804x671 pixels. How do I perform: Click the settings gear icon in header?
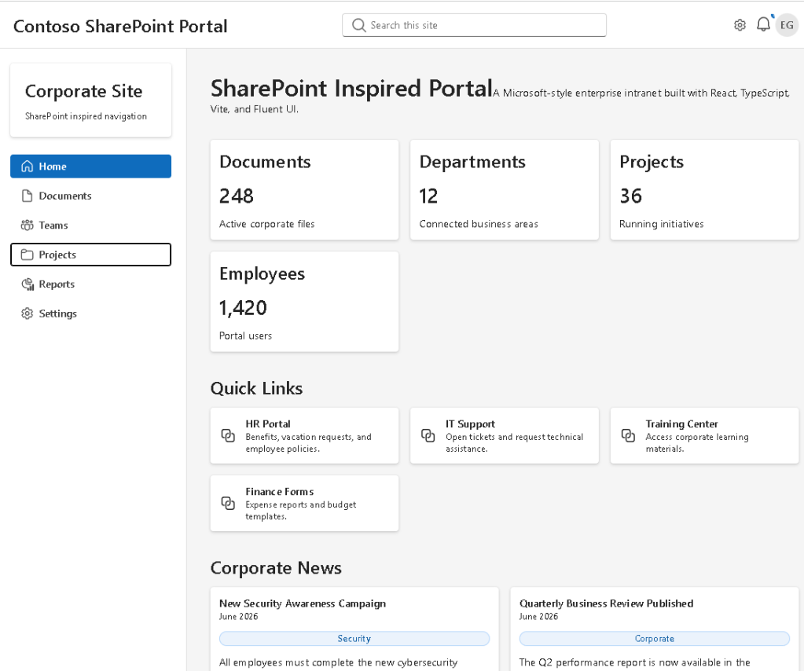coord(740,25)
